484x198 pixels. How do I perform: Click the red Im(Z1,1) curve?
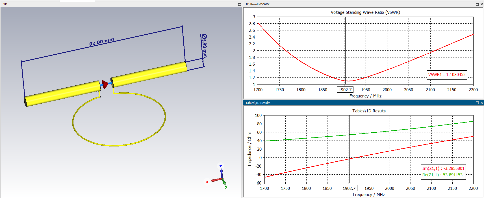pos(390,151)
